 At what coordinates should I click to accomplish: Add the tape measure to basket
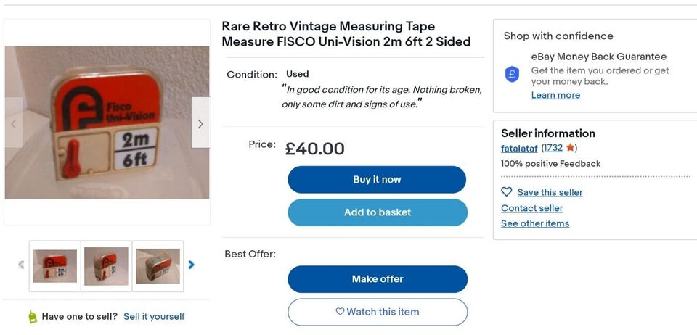(378, 212)
